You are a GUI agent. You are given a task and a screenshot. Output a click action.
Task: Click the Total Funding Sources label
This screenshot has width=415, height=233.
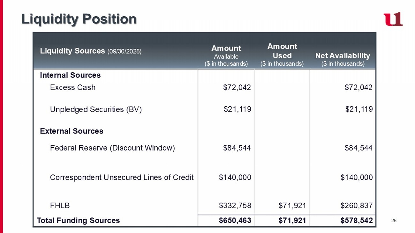coord(78,221)
